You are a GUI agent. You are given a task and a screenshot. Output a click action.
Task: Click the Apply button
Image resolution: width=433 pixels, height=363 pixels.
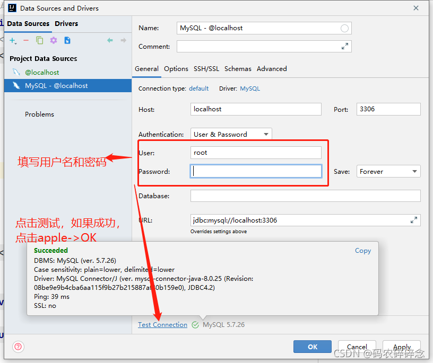[x=402, y=347]
